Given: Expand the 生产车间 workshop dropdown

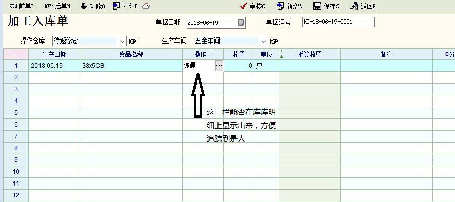Looking at the screenshot, I should click(264, 41).
